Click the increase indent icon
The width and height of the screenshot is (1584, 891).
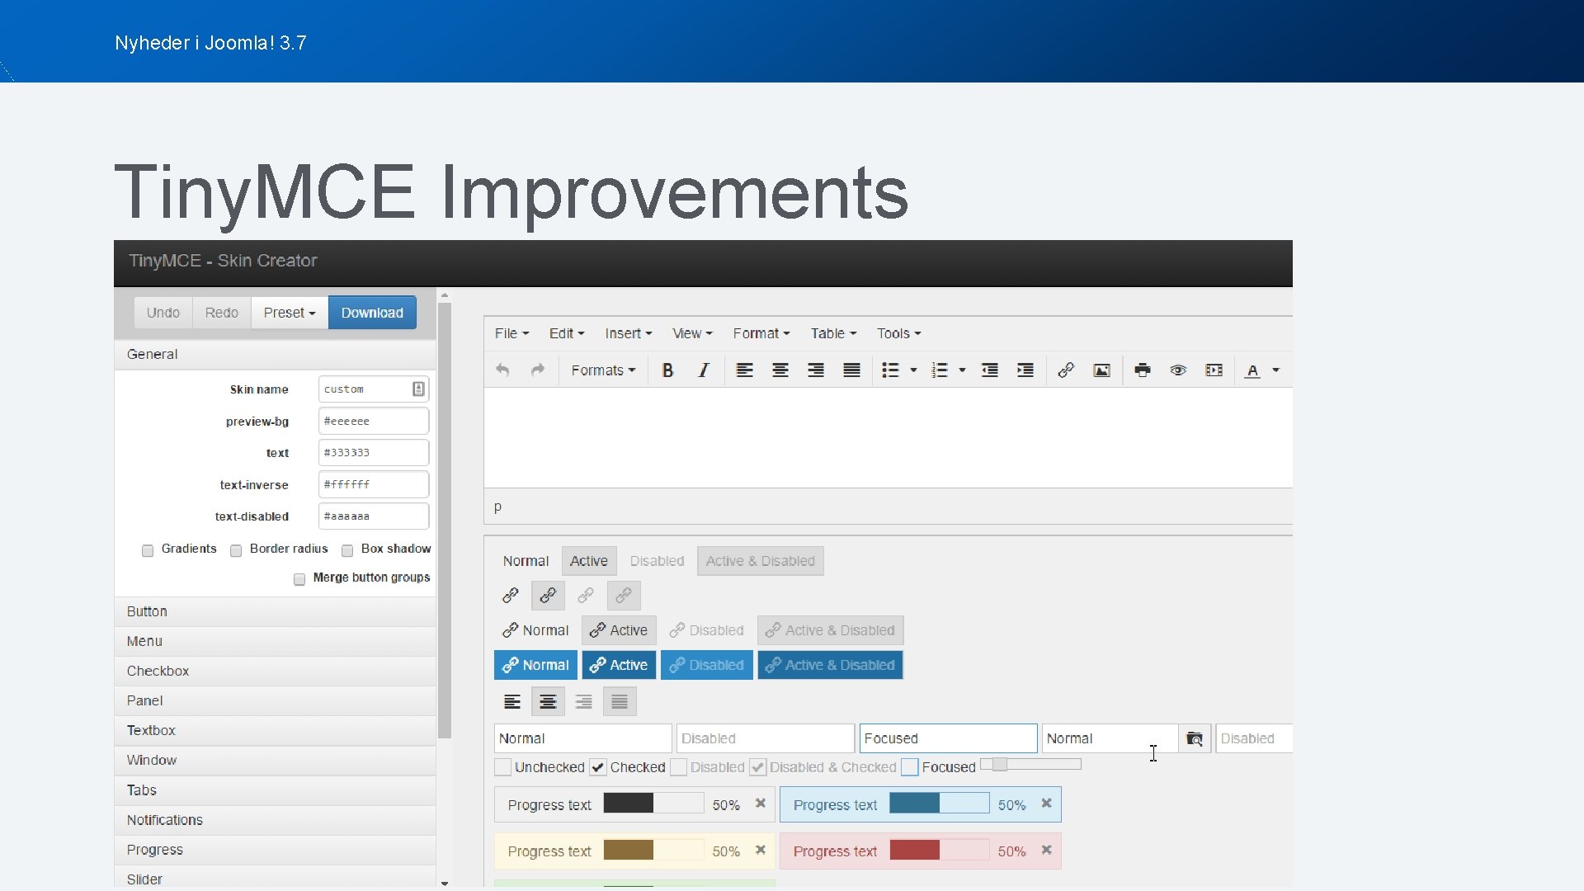(1025, 370)
